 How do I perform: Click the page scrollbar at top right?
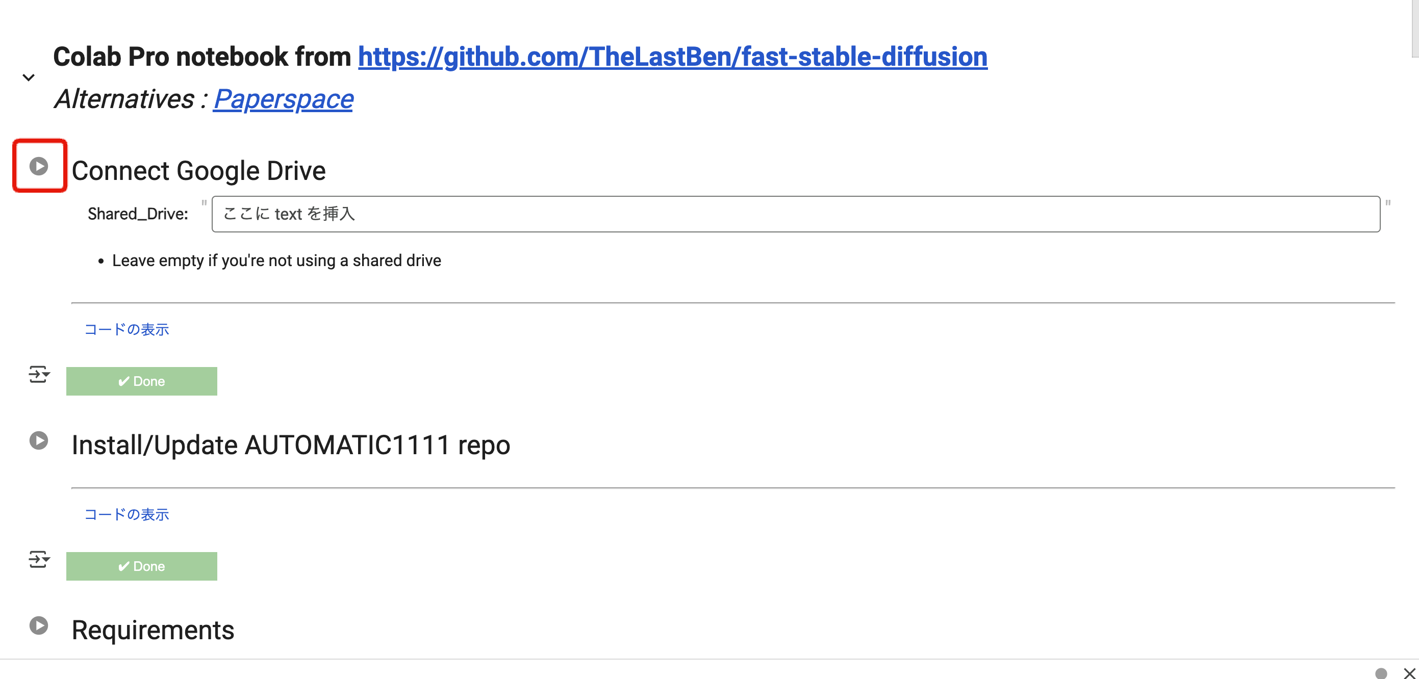pos(1415,28)
